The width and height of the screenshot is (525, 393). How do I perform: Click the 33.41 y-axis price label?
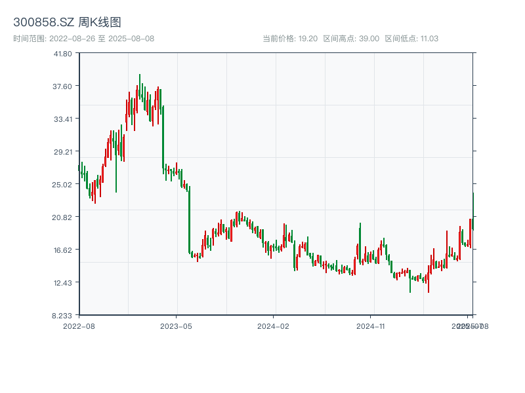tap(63, 119)
